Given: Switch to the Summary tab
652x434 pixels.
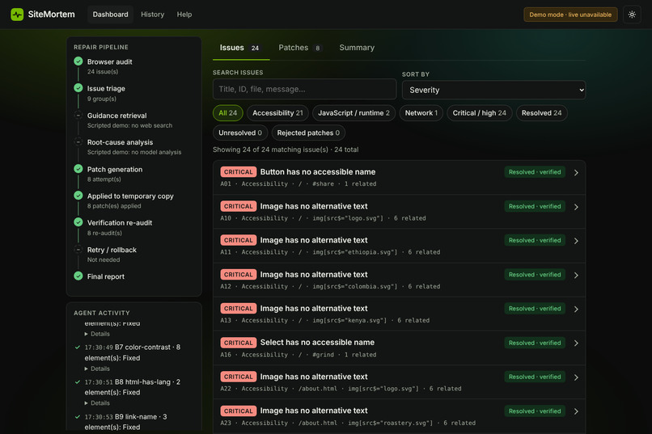Looking at the screenshot, I should [x=357, y=48].
